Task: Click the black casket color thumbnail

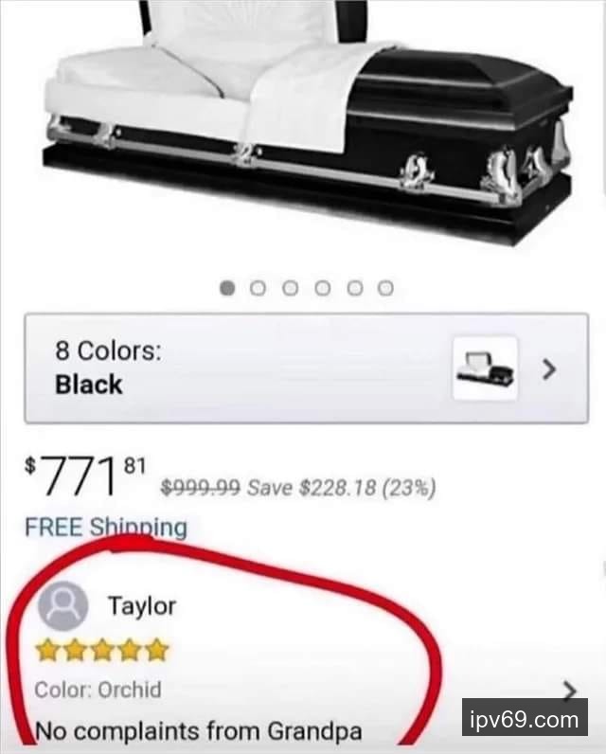Action: tap(486, 368)
